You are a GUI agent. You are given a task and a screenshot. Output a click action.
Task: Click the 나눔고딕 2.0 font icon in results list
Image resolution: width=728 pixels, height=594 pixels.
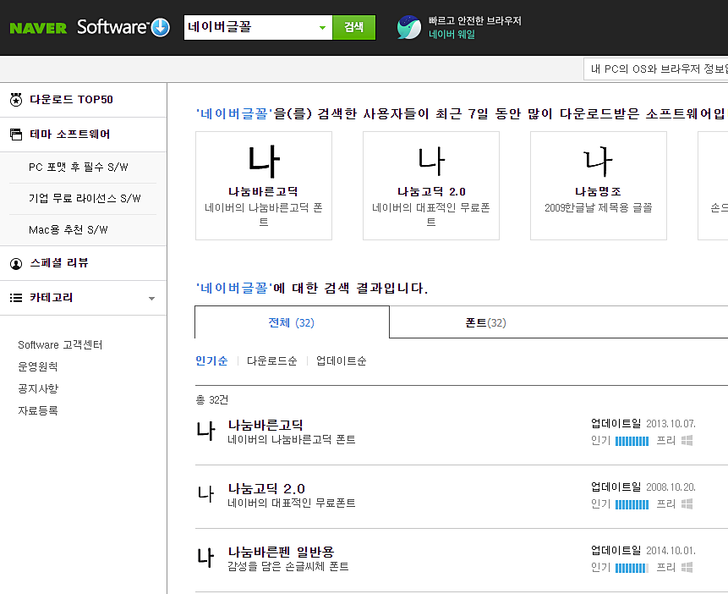205,493
